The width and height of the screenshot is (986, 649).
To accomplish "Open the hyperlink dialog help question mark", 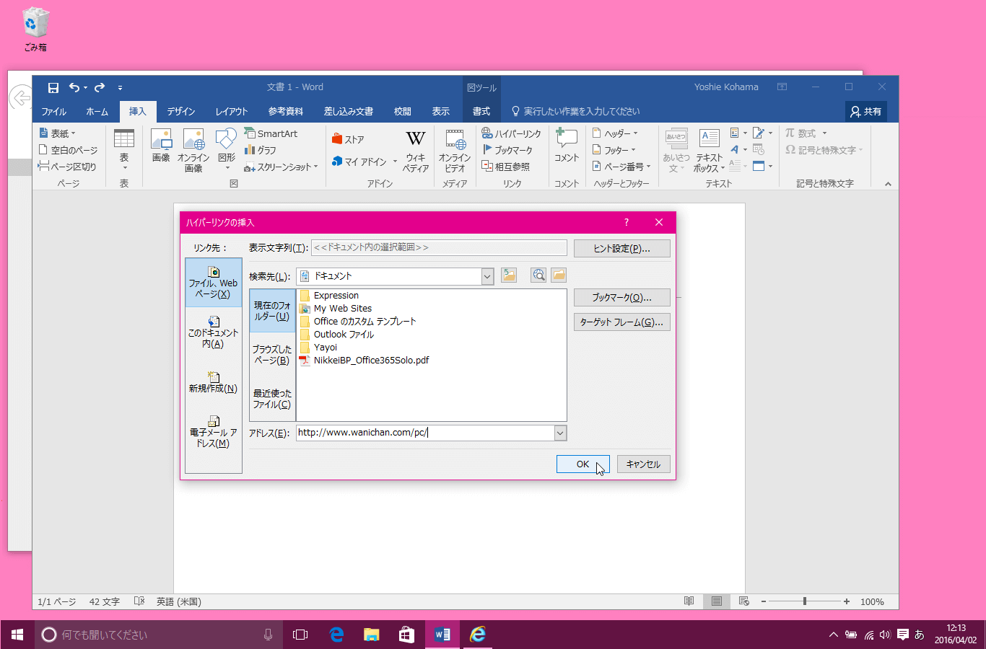I will tap(627, 222).
